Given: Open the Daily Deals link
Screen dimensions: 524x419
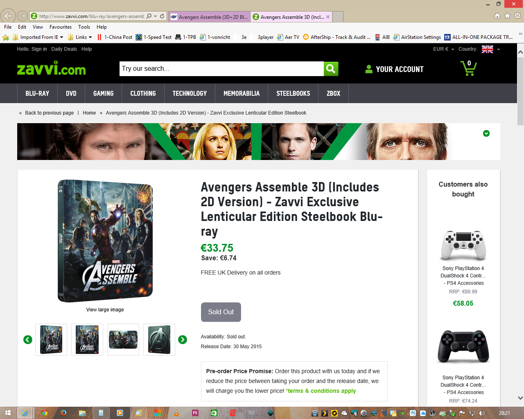Looking at the screenshot, I should [x=64, y=49].
